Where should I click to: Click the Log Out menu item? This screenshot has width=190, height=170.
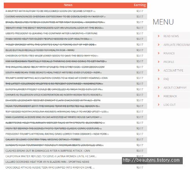[169, 105]
